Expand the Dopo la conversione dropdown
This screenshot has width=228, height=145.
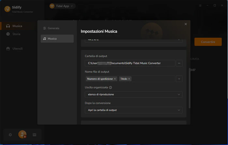point(134,110)
